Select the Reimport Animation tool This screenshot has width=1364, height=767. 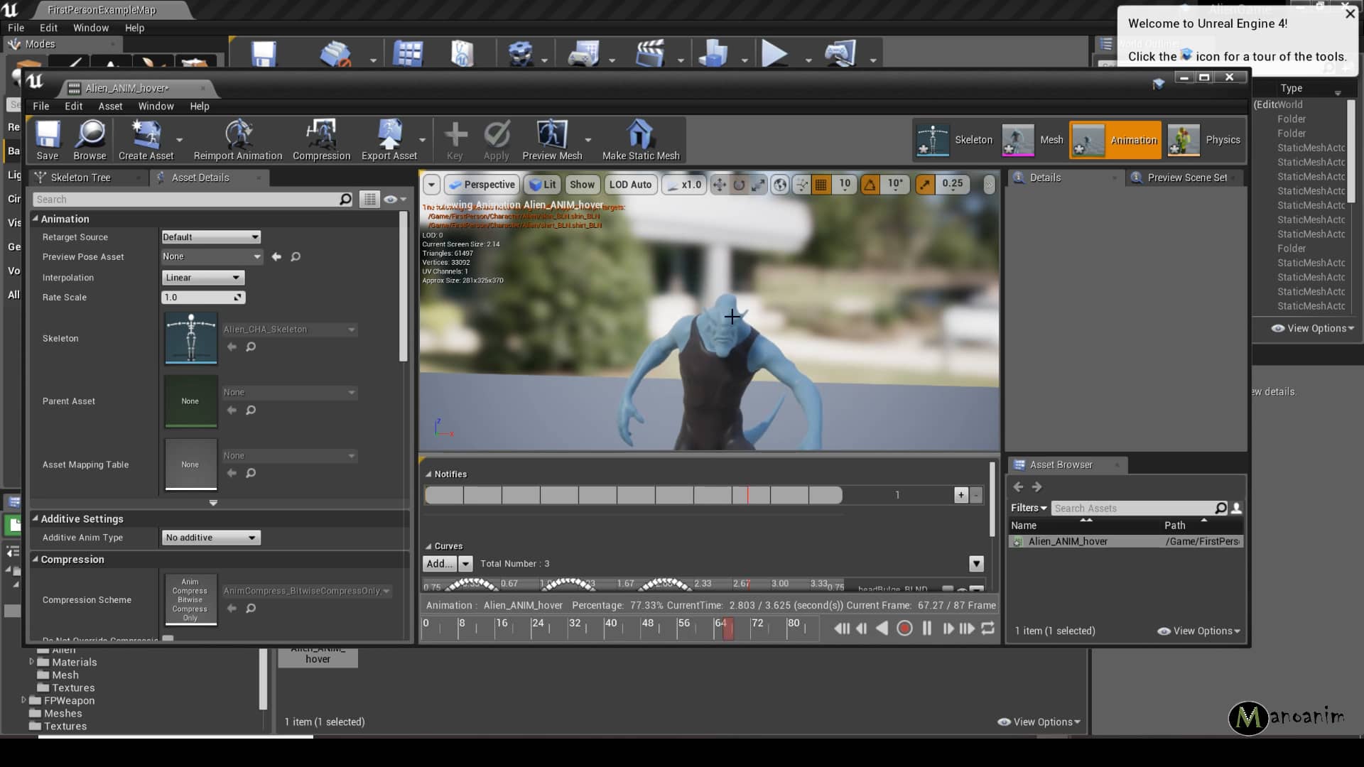click(x=237, y=140)
